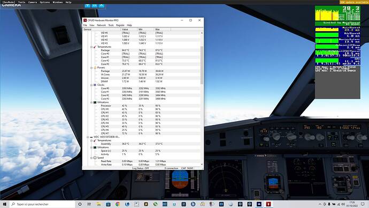Collapse the Powers group
The width and height of the screenshot is (369, 208).
click(x=91, y=68)
